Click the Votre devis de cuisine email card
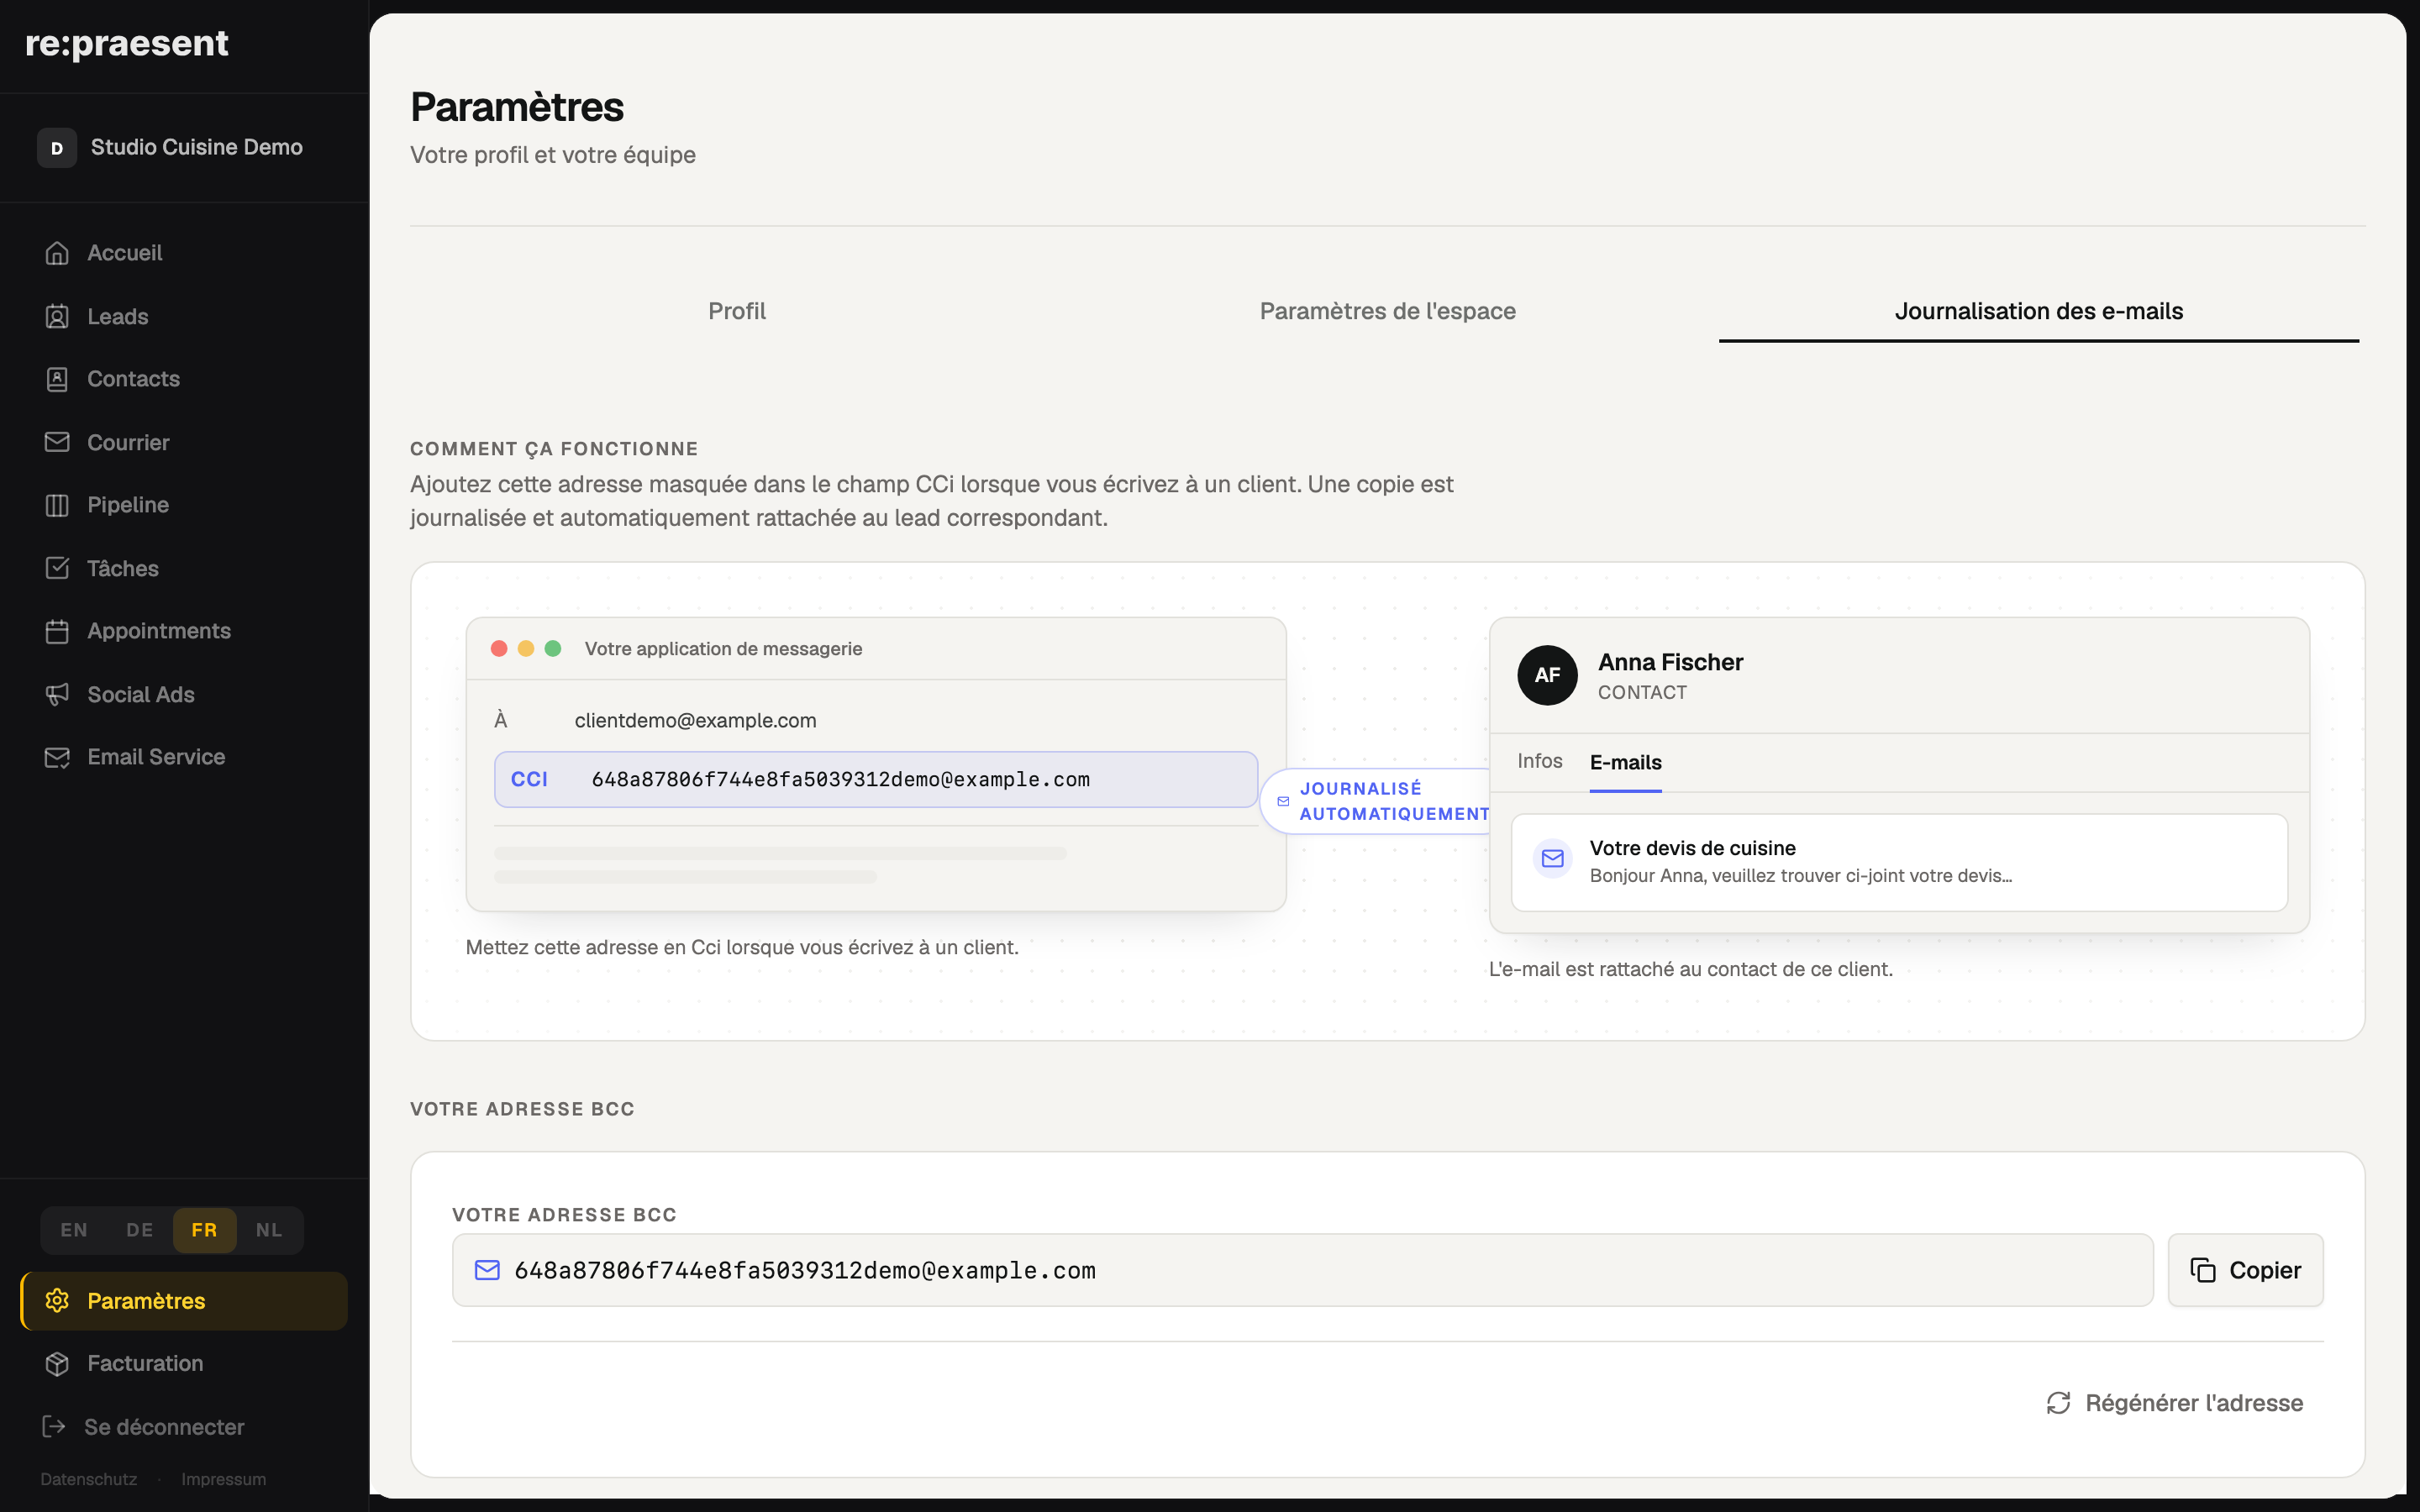Image resolution: width=2420 pixels, height=1512 pixels. tap(1899, 862)
